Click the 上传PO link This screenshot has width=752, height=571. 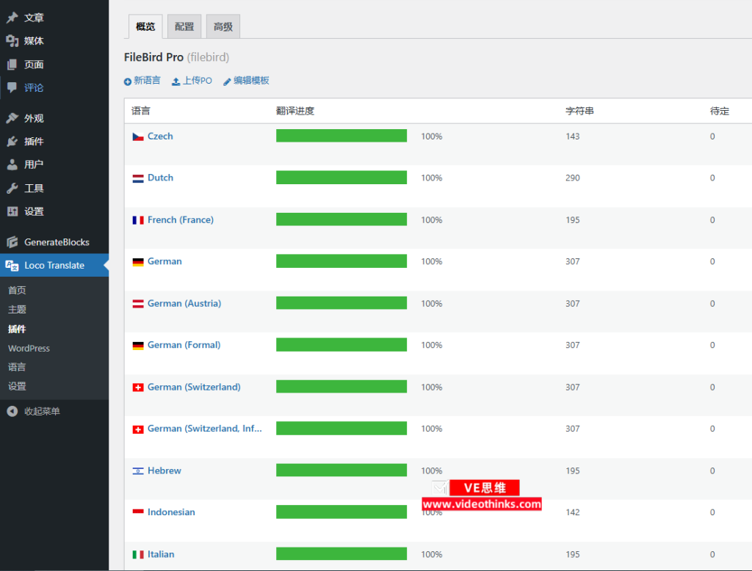198,81
